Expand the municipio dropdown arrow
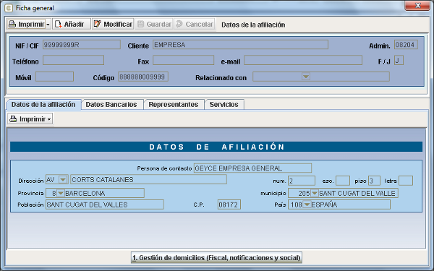Viewport: 434px width, 271px height. [315, 193]
